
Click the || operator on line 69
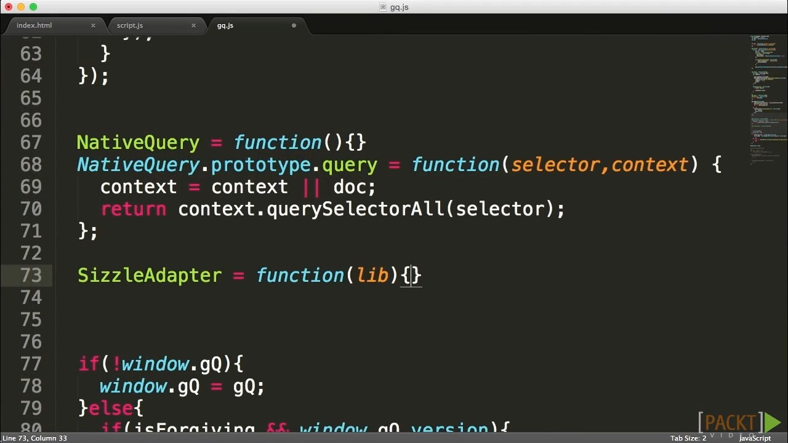(311, 187)
